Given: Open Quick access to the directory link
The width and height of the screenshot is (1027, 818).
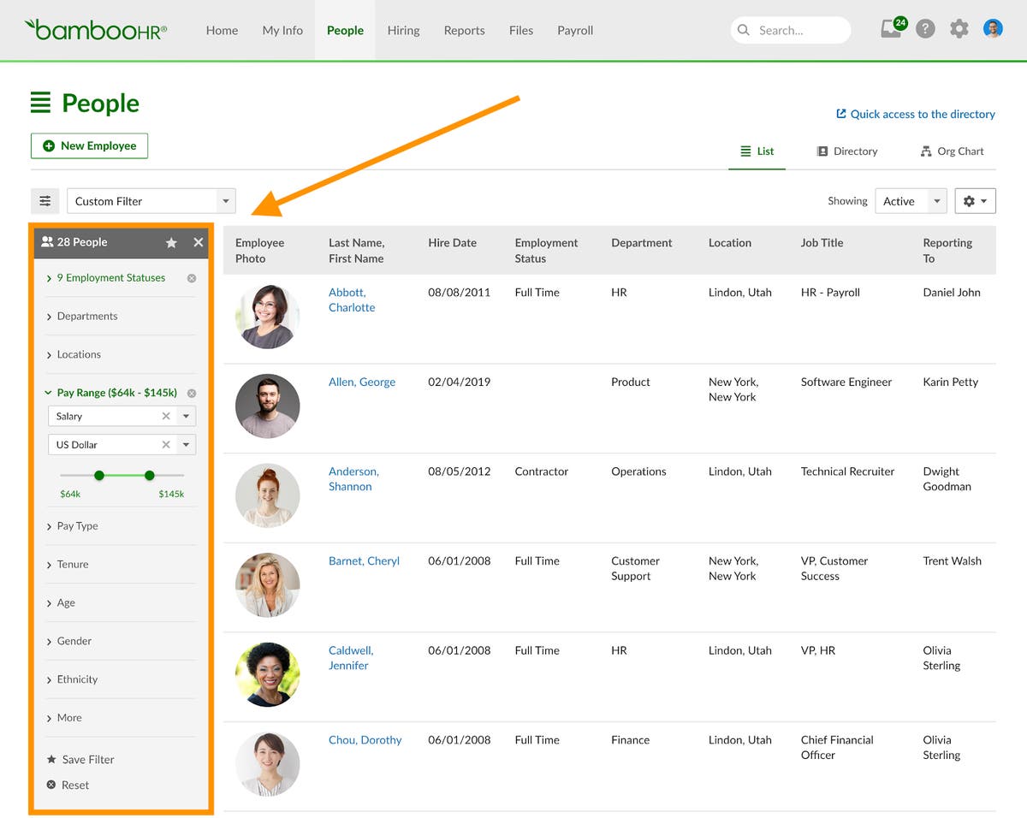Looking at the screenshot, I should [x=915, y=114].
